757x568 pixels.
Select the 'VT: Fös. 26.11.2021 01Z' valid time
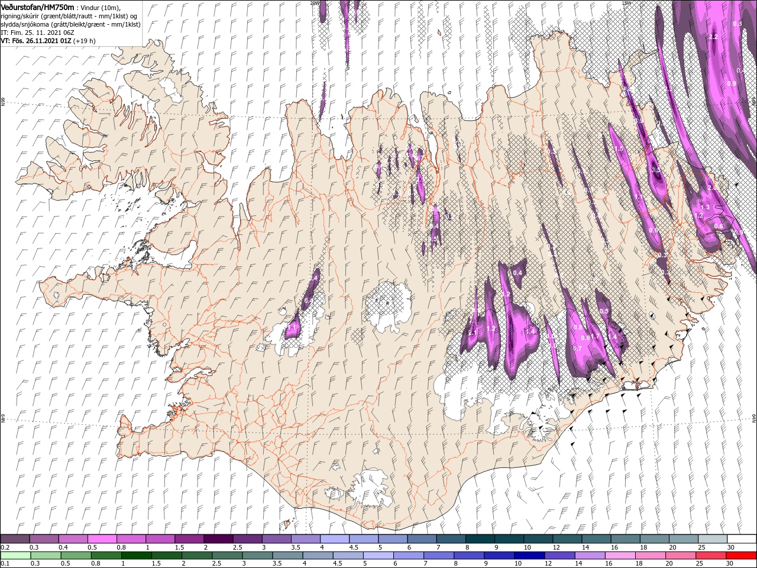(x=35, y=41)
